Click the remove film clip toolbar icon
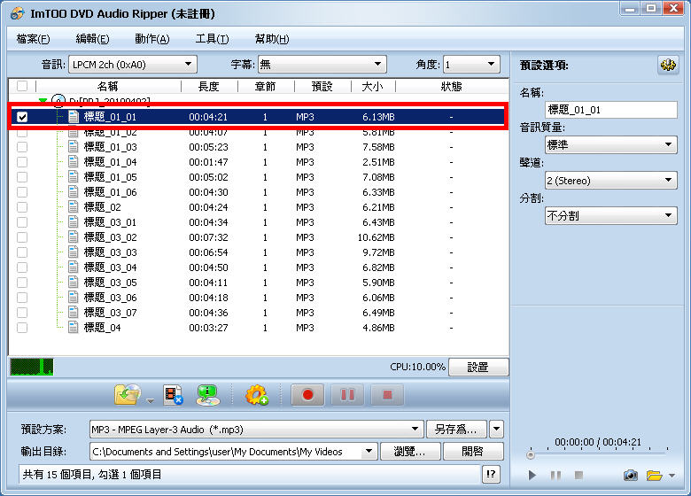The width and height of the screenshot is (691, 496). coord(174,395)
